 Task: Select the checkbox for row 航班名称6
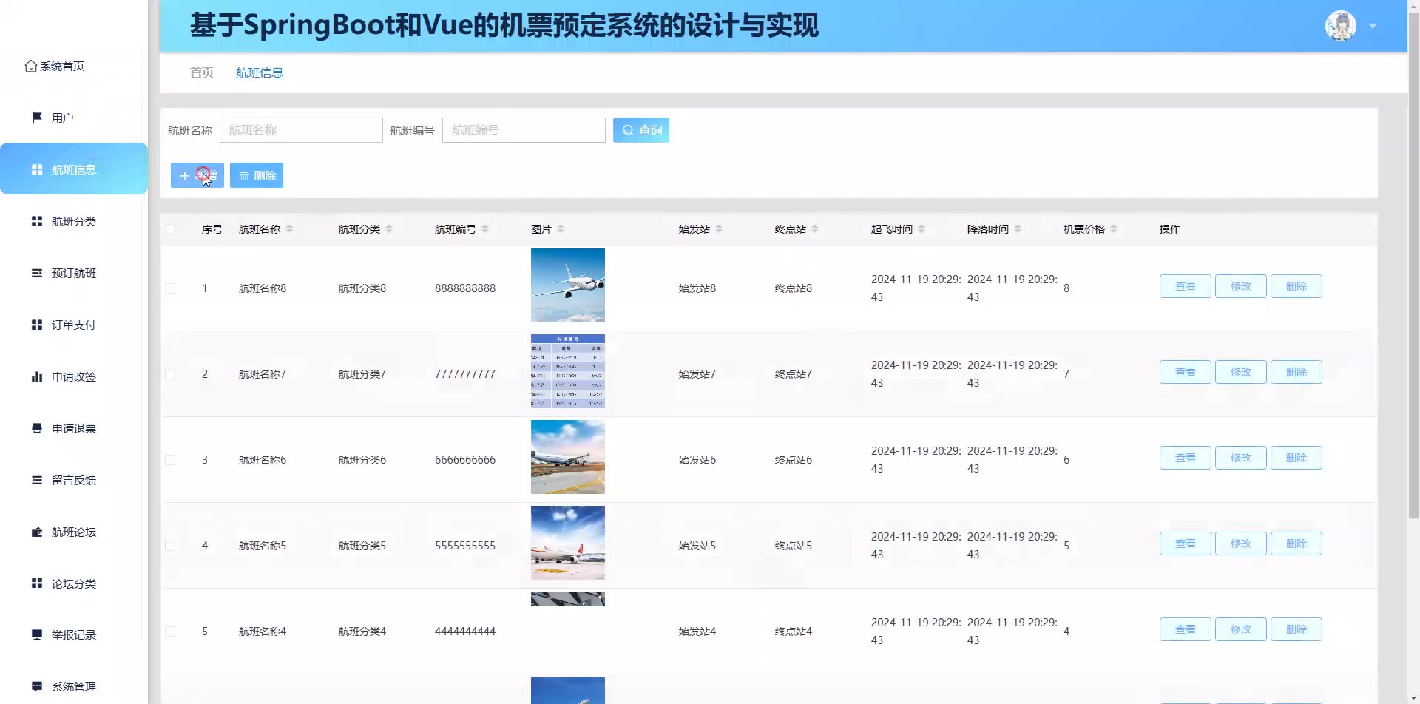pyautogui.click(x=170, y=460)
